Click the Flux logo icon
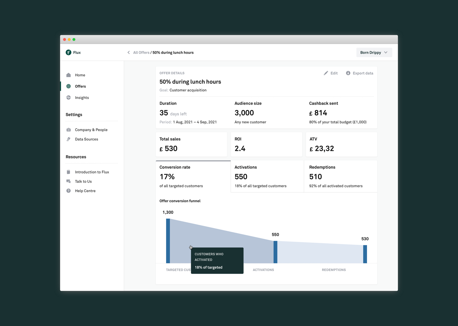Screen dimensions: 458x326 [x=68, y=53]
